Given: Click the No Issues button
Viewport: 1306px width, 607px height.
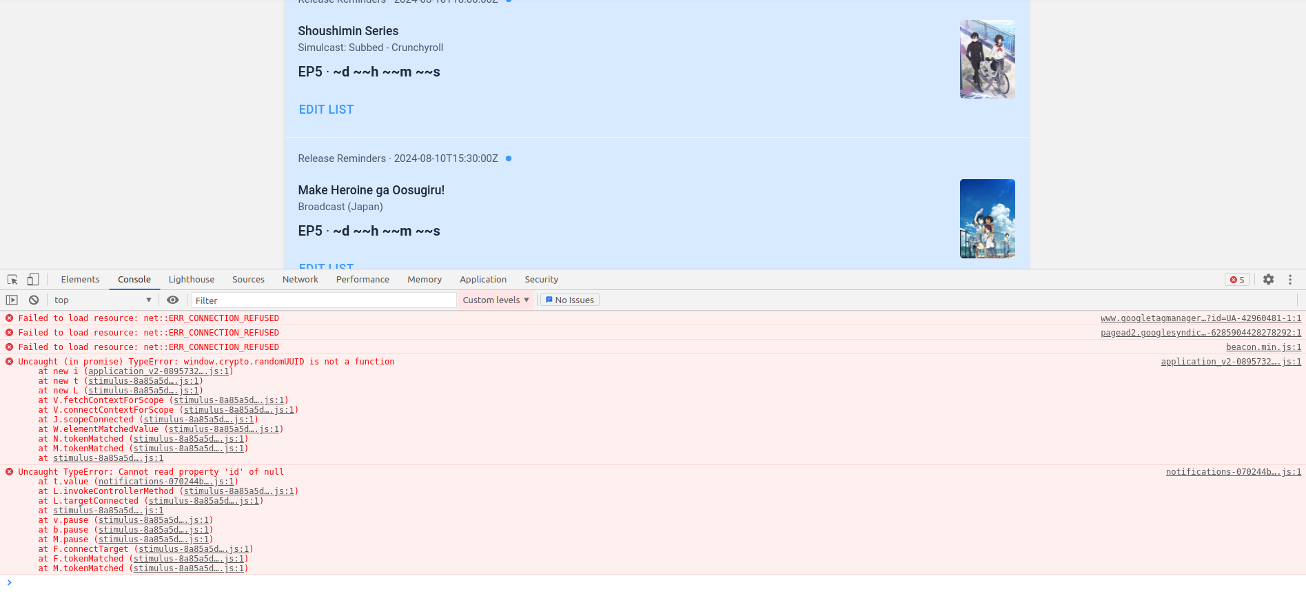Looking at the screenshot, I should 569,300.
